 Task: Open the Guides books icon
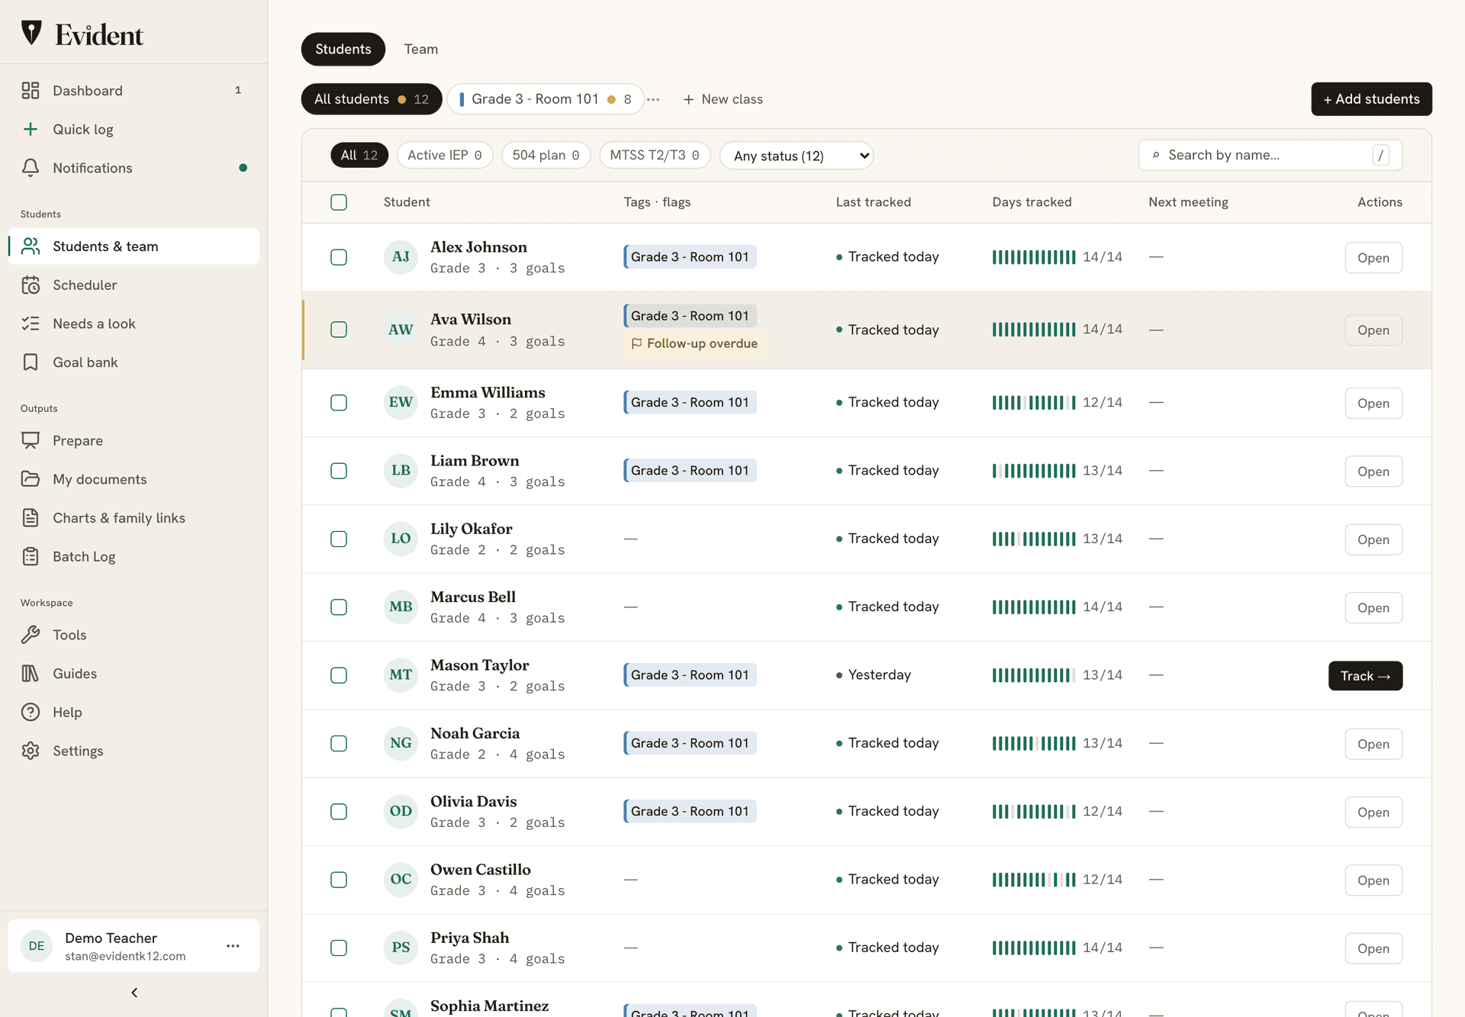[x=31, y=674]
